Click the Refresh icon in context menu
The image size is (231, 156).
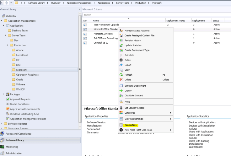click(x=121, y=75)
